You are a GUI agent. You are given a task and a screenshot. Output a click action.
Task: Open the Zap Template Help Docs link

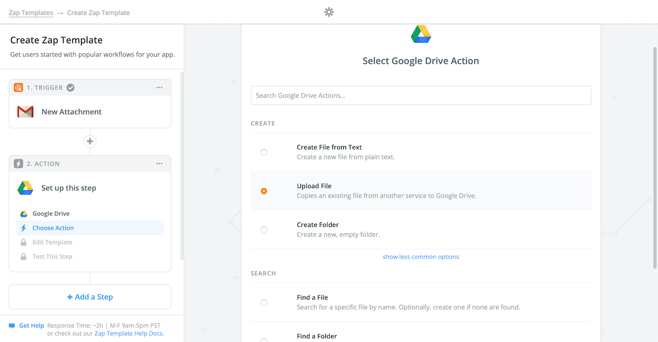coord(128,333)
